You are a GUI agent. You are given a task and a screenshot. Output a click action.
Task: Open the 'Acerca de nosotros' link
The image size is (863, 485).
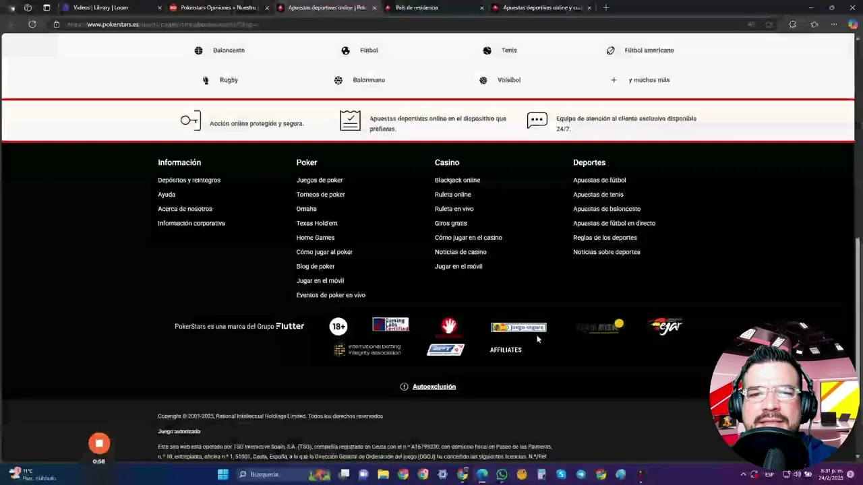(x=185, y=209)
